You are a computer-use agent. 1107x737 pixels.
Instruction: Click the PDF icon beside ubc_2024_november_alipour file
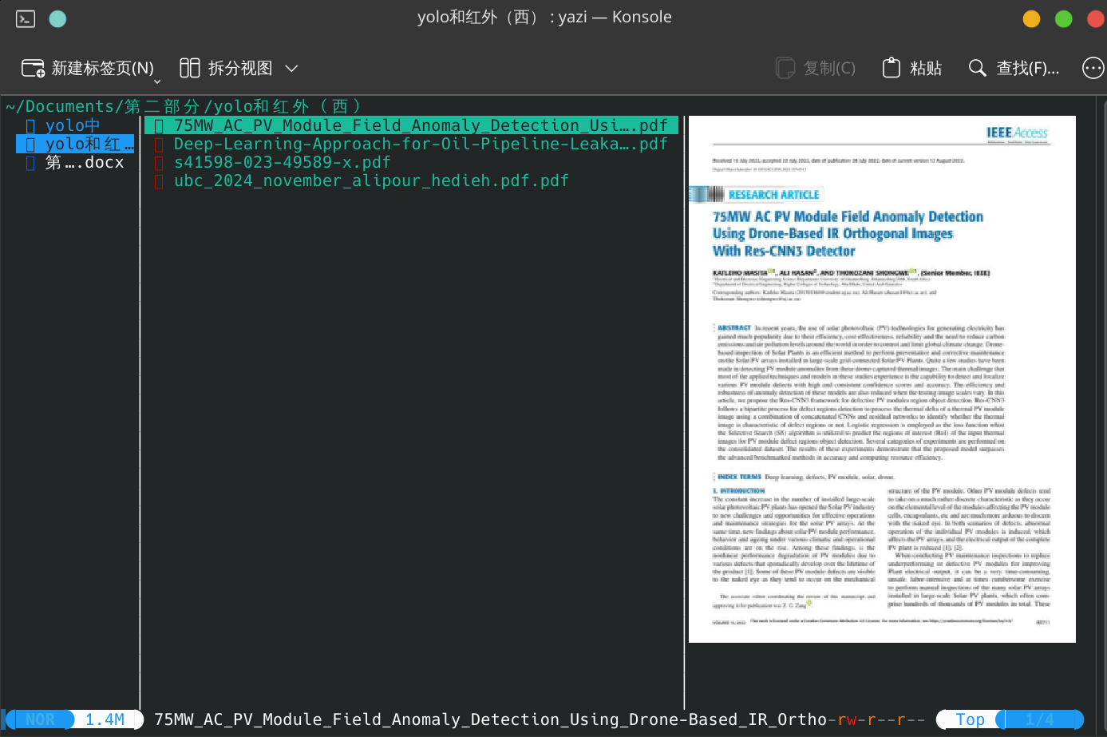[159, 180]
